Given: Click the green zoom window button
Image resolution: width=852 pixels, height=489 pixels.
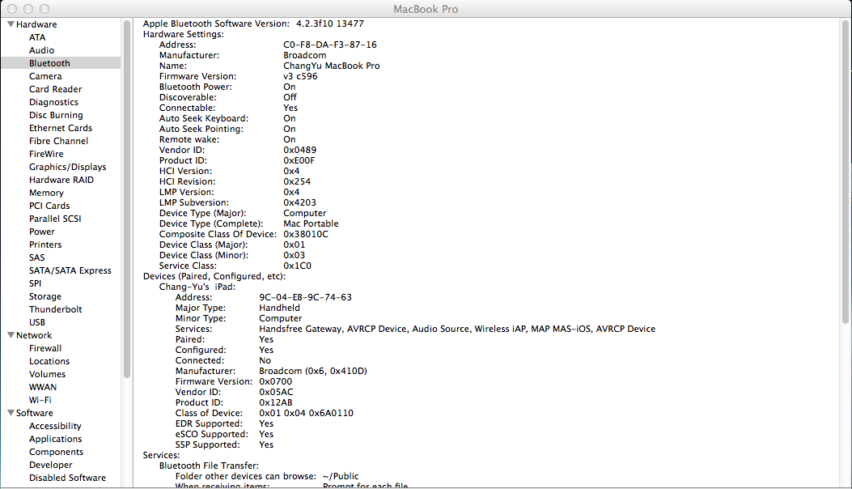Looking at the screenshot, I should click(x=45, y=8).
